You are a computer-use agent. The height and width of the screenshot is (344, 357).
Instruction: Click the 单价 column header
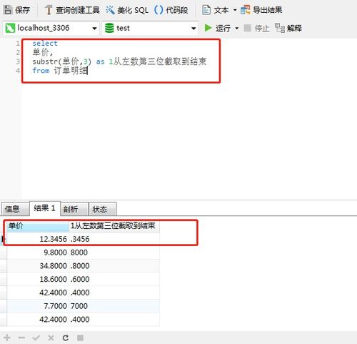38,225
